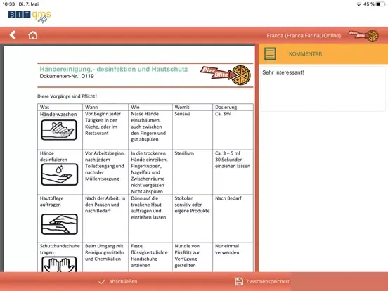Tap Abschließen to finish
Viewport: 388px width, 291px height.
tap(118, 282)
